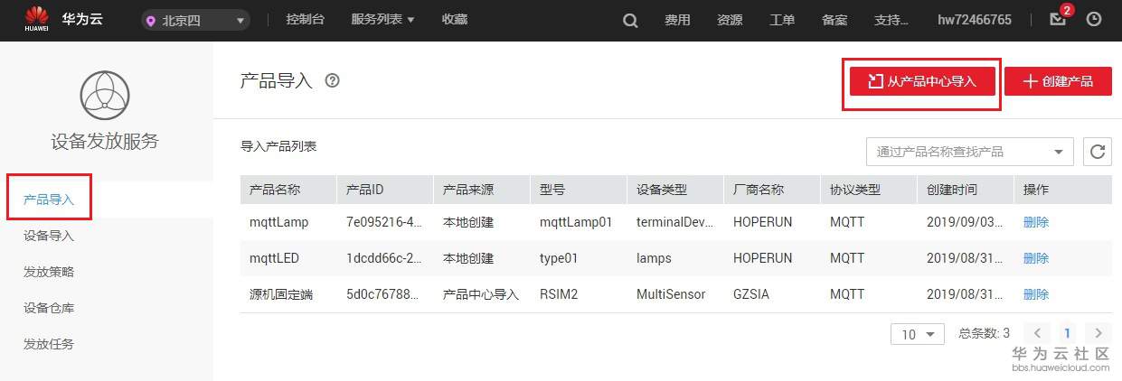This screenshot has width=1122, height=381.
Task: Select 产品导入 in sidebar
Action: coord(49,200)
